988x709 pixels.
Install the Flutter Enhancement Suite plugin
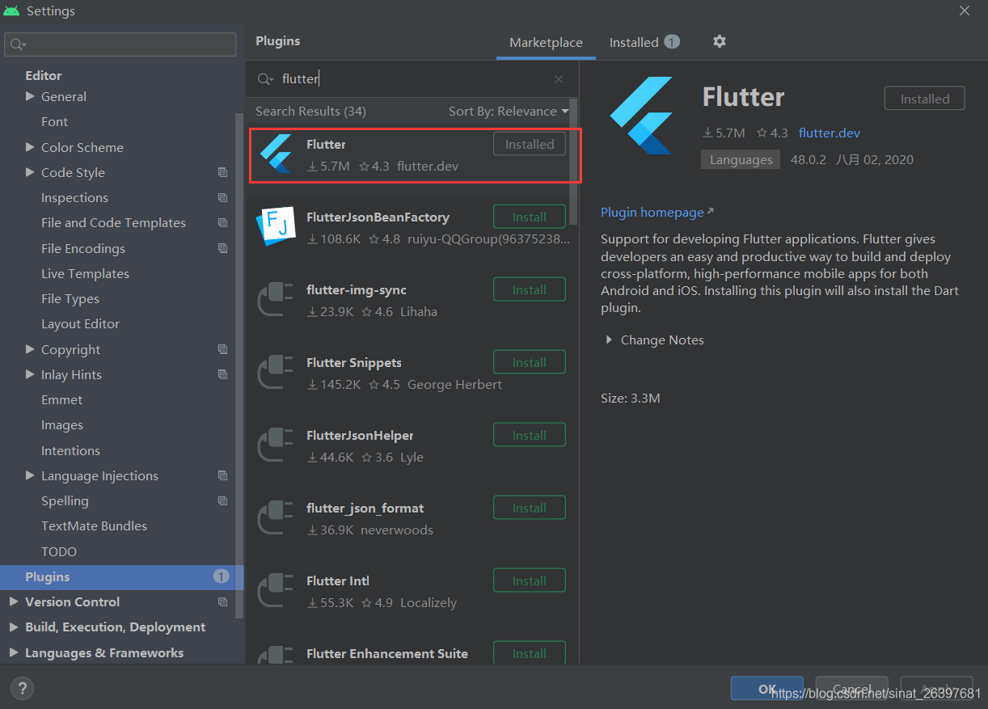click(530, 652)
